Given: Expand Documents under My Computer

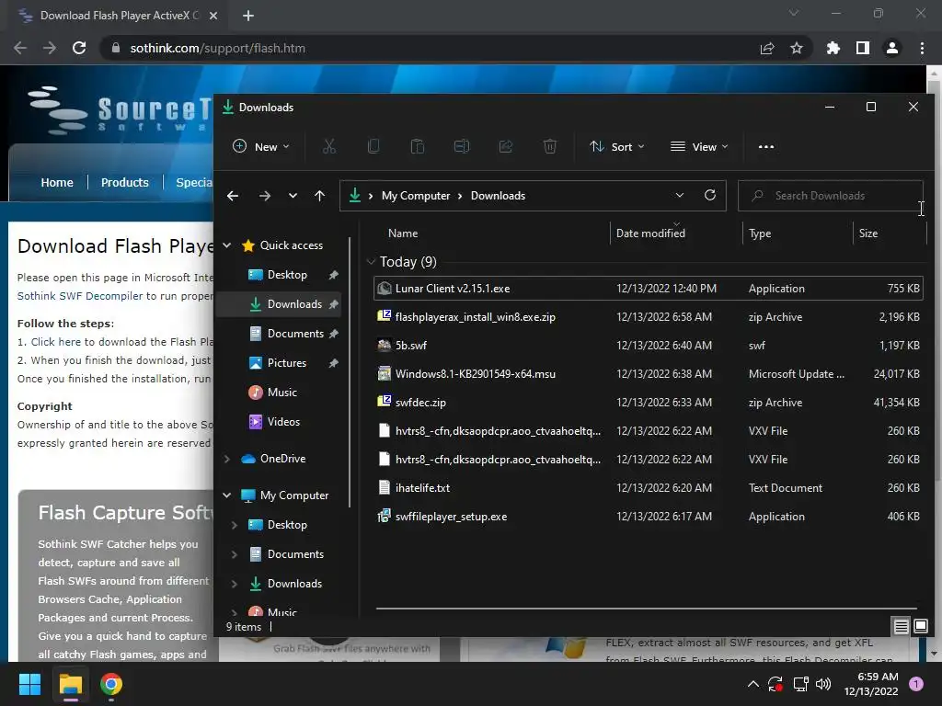Looking at the screenshot, I should pyautogui.click(x=235, y=554).
